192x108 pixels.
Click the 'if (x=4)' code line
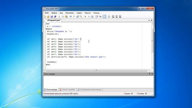coord(64,47)
